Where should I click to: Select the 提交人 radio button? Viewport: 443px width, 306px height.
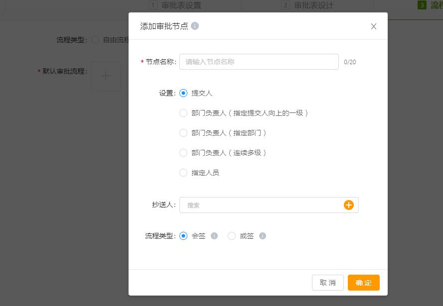tap(183, 93)
